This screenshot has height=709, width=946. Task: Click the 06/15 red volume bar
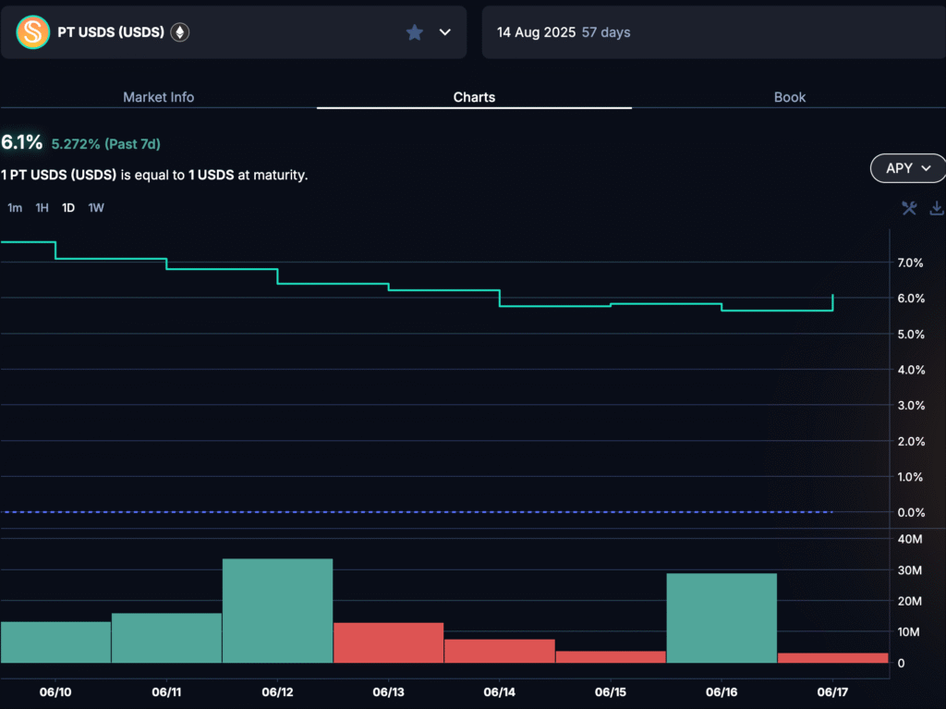(x=611, y=657)
